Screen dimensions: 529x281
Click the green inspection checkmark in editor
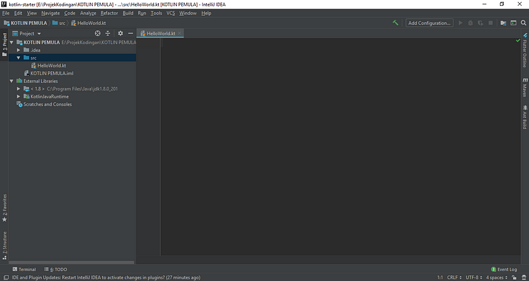[518, 40]
